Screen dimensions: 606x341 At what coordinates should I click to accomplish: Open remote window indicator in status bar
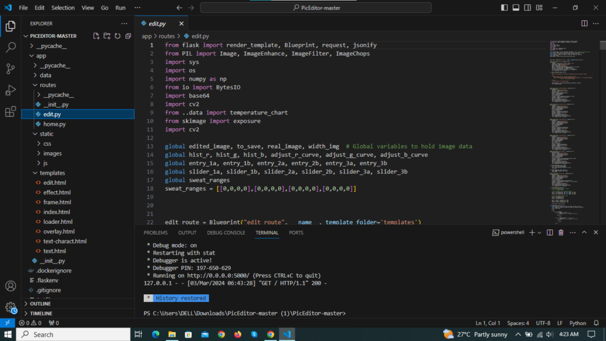8,323
